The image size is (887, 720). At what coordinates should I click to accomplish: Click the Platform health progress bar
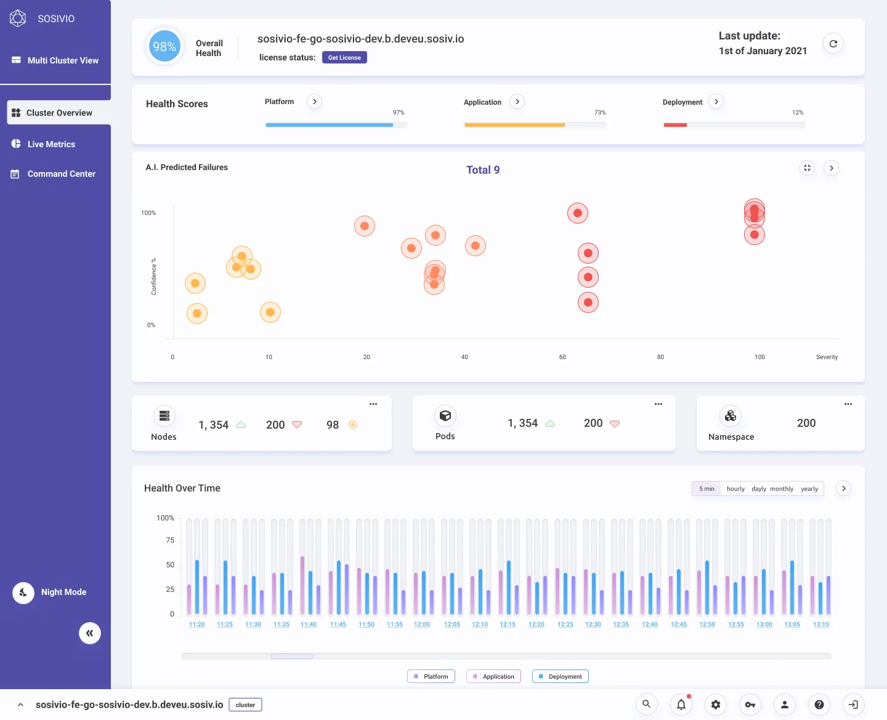pos(336,125)
